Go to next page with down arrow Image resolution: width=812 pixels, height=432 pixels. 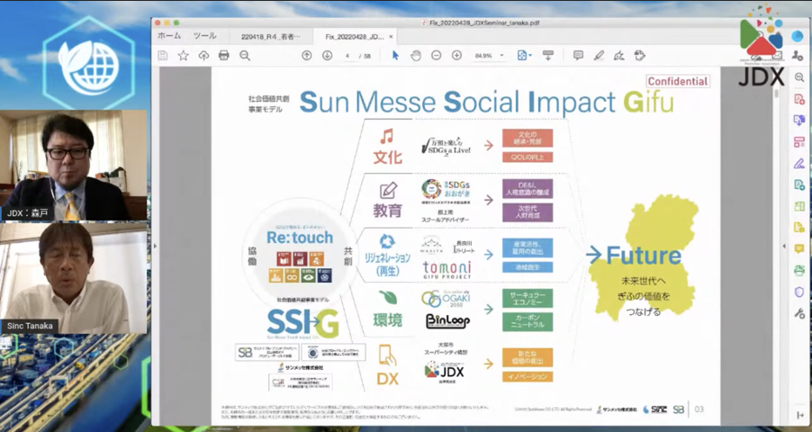328,56
